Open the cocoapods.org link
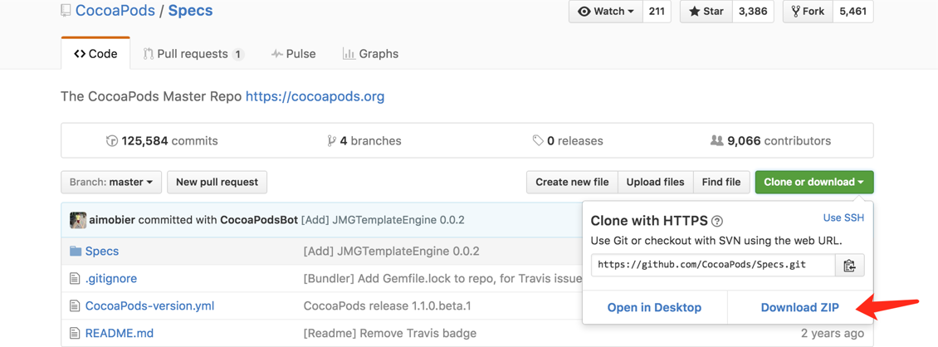Image resolution: width=938 pixels, height=347 pixels. coord(315,96)
